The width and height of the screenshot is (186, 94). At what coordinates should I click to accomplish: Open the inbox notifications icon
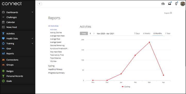click(170, 4)
